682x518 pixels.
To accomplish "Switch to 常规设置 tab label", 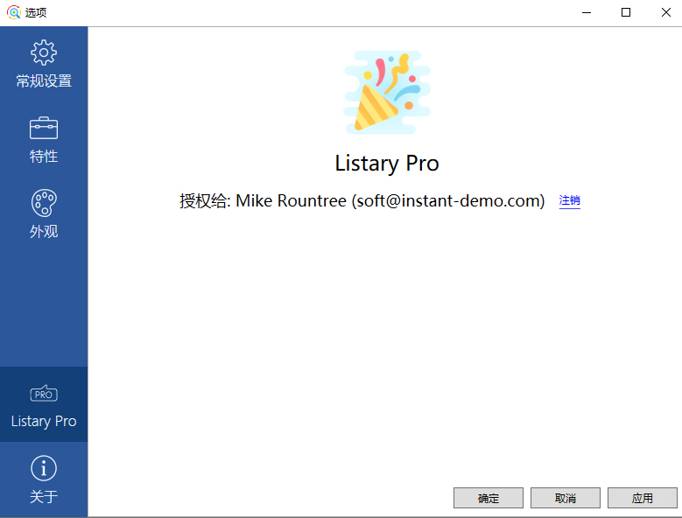I will tap(44, 81).
